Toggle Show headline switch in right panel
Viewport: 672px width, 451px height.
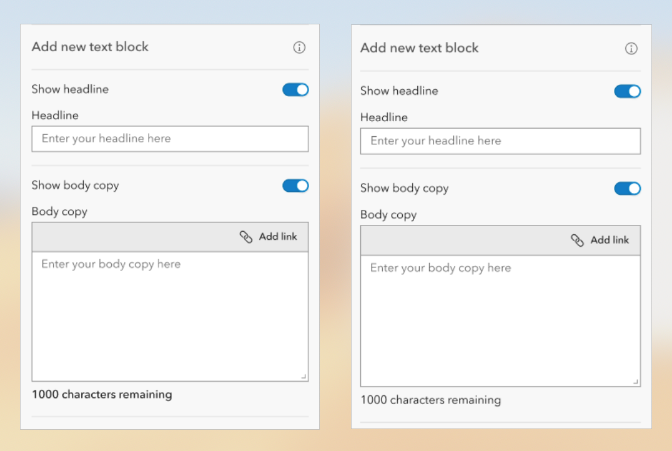click(x=627, y=91)
